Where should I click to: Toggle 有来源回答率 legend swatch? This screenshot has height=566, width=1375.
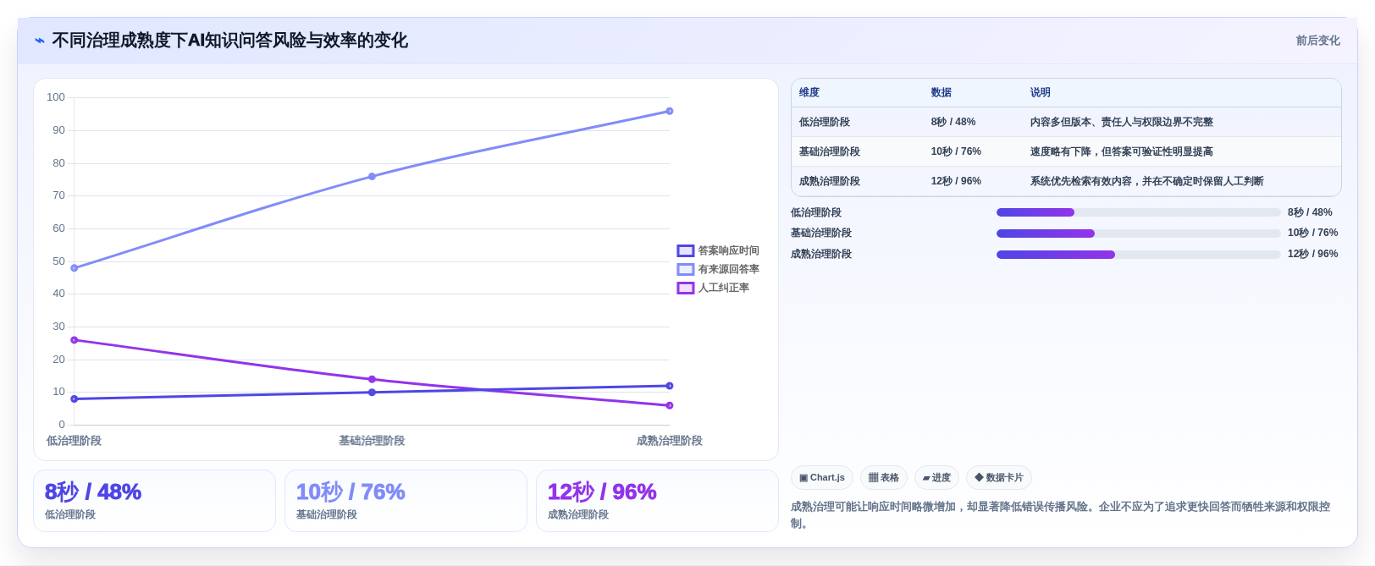tap(686, 269)
